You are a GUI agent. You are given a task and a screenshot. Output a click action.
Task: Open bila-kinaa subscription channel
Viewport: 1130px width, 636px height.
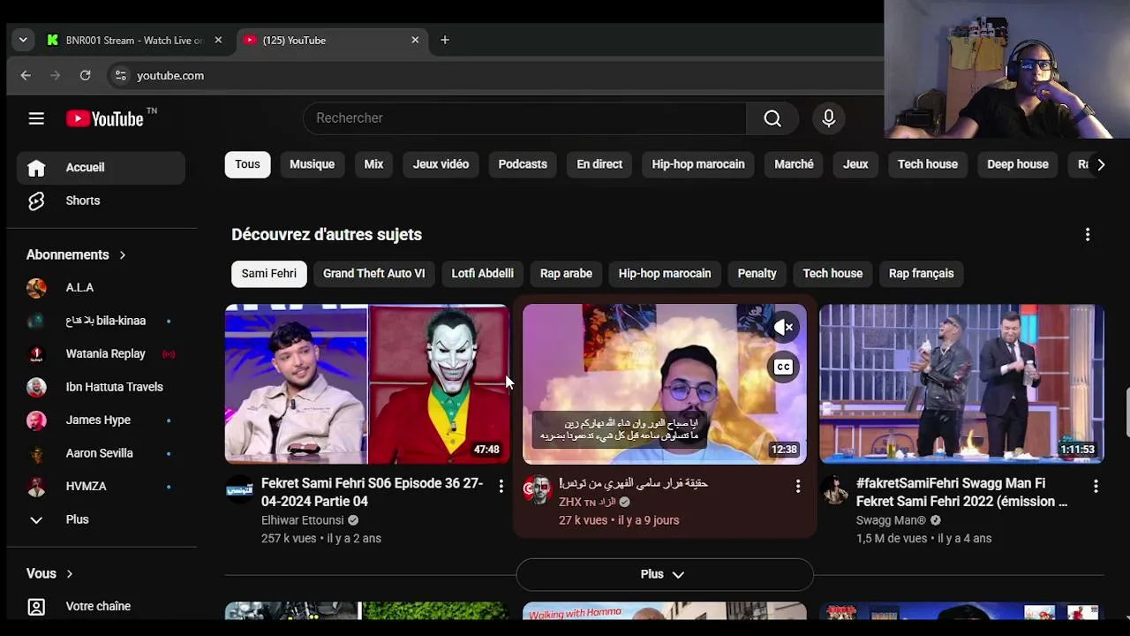pos(101,321)
